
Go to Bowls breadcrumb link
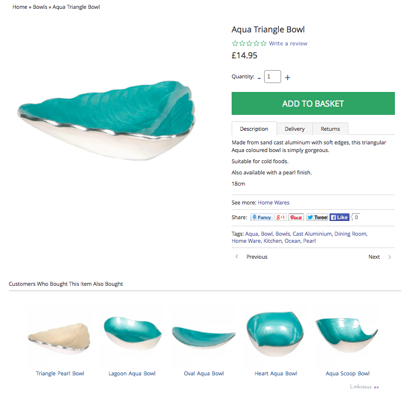(x=40, y=7)
